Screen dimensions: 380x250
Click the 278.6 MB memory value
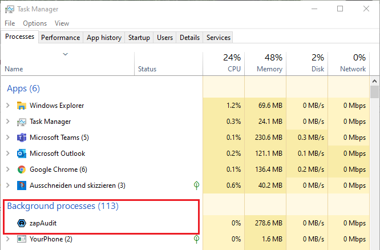click(269, 223)
